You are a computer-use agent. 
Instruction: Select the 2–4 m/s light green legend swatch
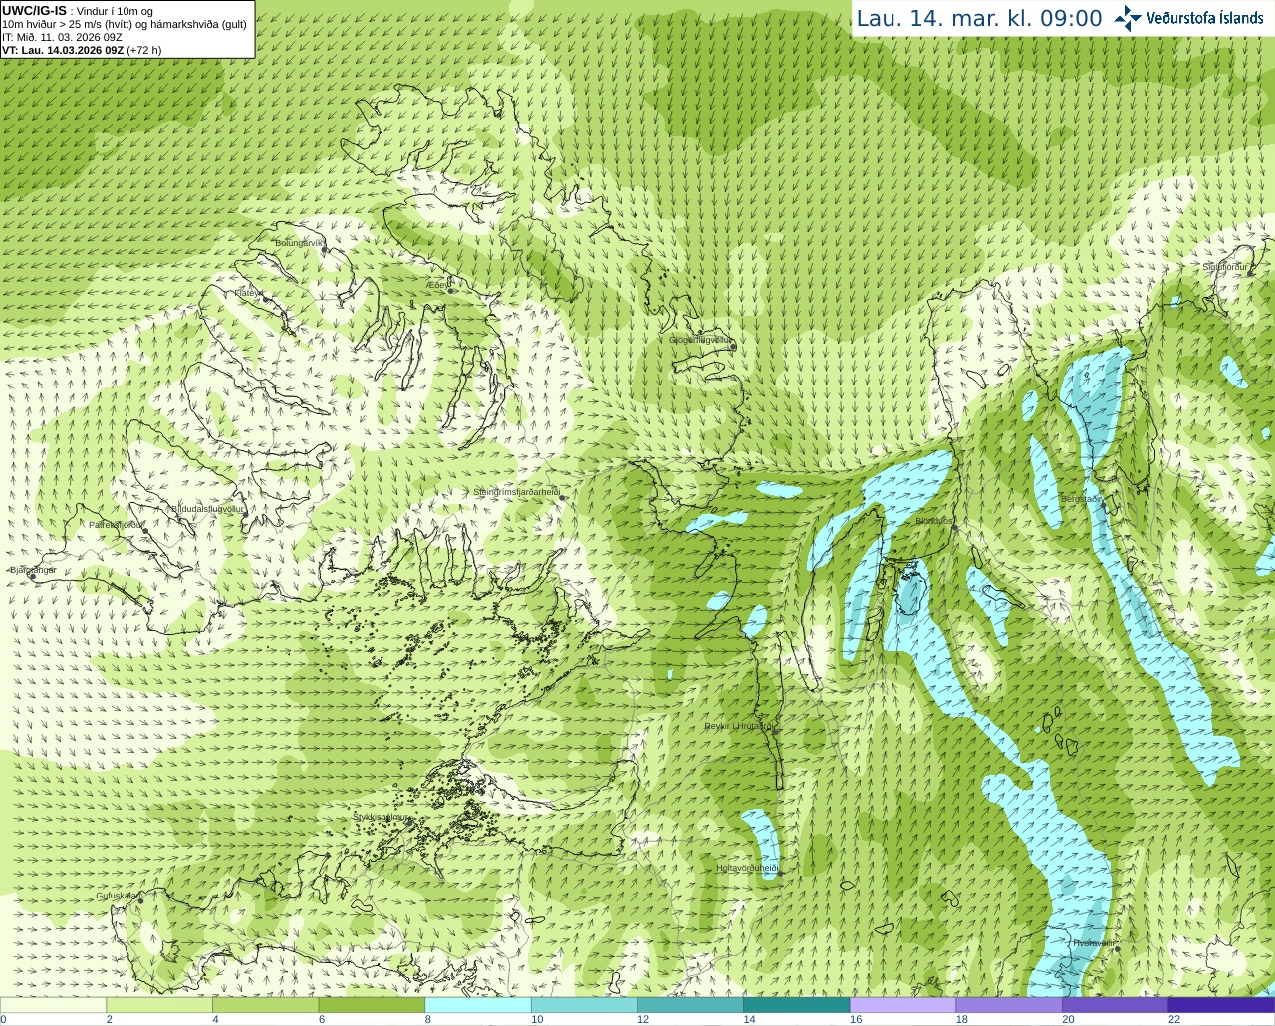click(x=159, y=1004)
